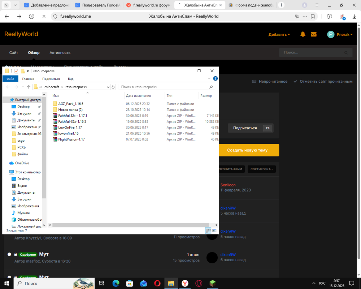Viewport: 361px width, 289px height.
Task: Open the browser tab list dropdown
Action: click(x=15, y=5)
